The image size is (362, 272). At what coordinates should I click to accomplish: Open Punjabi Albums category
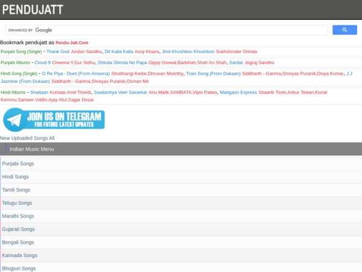(x=15, y=63)
